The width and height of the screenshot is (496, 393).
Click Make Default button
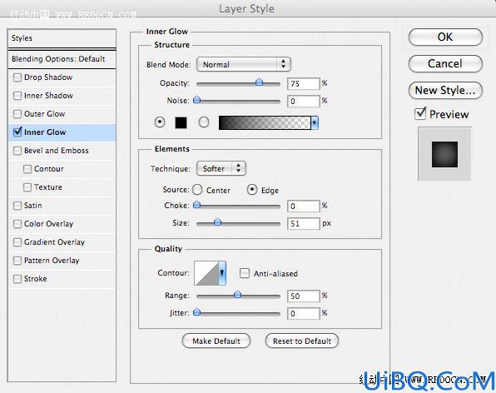(216, 341)
